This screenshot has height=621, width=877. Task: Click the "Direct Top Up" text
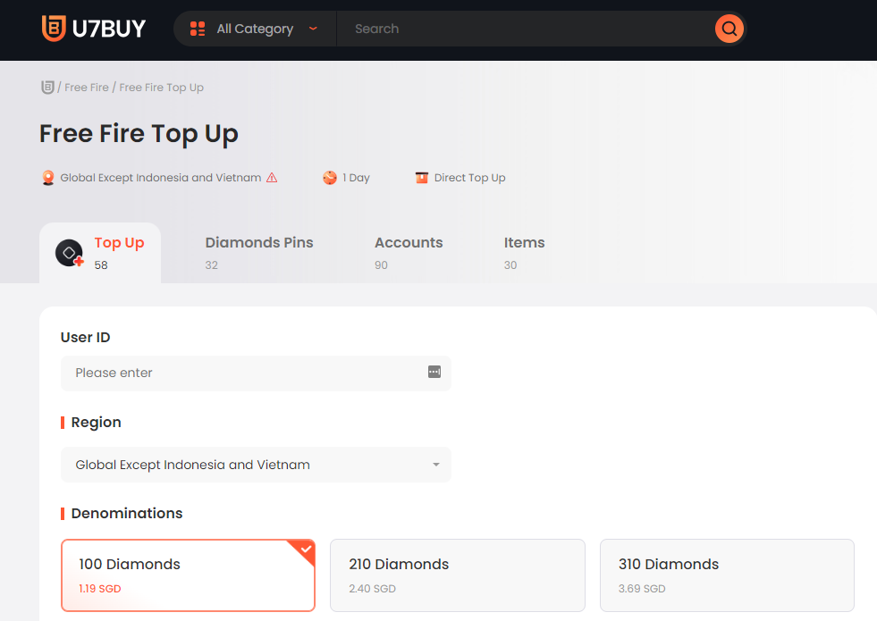(470, 178)
